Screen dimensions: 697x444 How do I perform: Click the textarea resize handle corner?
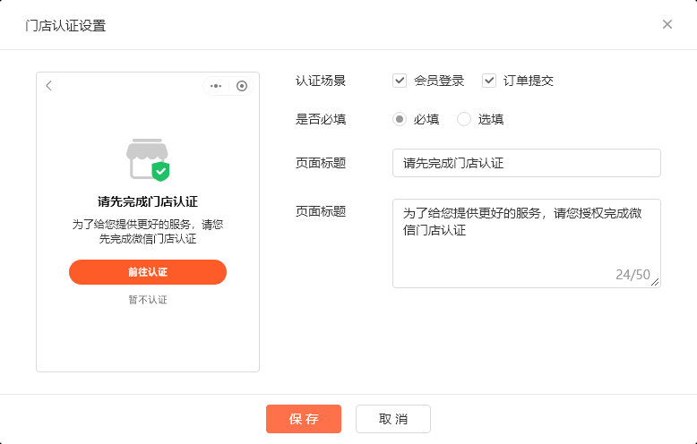[655, 282]
